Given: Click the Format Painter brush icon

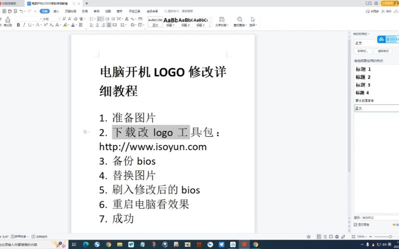Looking at the screenshot, I should (8, 20).
